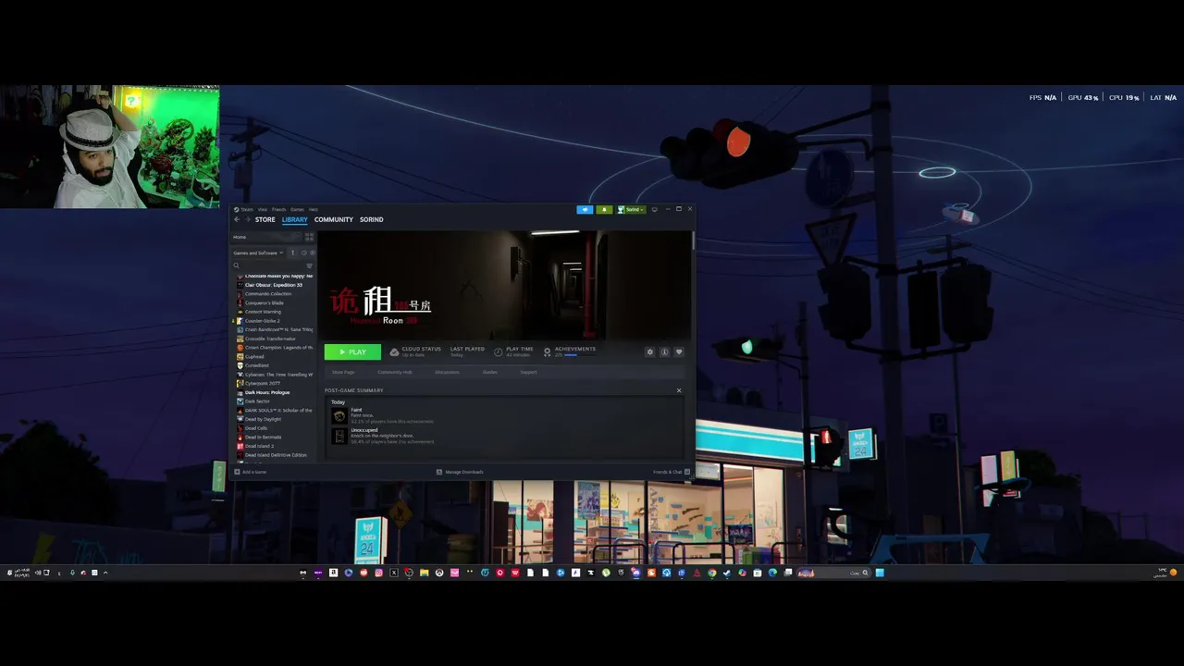Click Add a Game at bottom left
Viewport: 1184px width, 666px height.
pyautogui.click(x=251, y=472)
